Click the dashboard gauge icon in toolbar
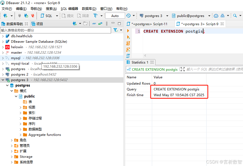Image resolution: width=243 pixels, height=166 pixels. pos(216,16)
